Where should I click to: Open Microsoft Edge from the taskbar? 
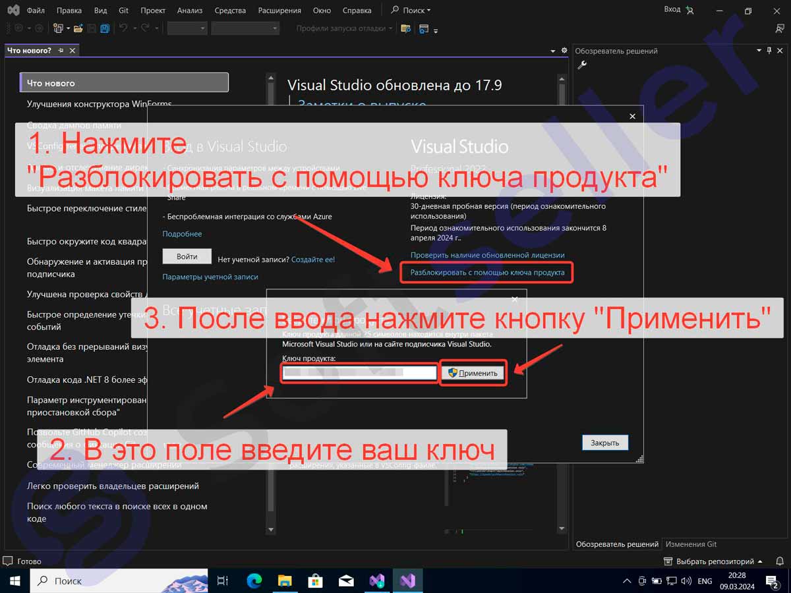(254, 580)
